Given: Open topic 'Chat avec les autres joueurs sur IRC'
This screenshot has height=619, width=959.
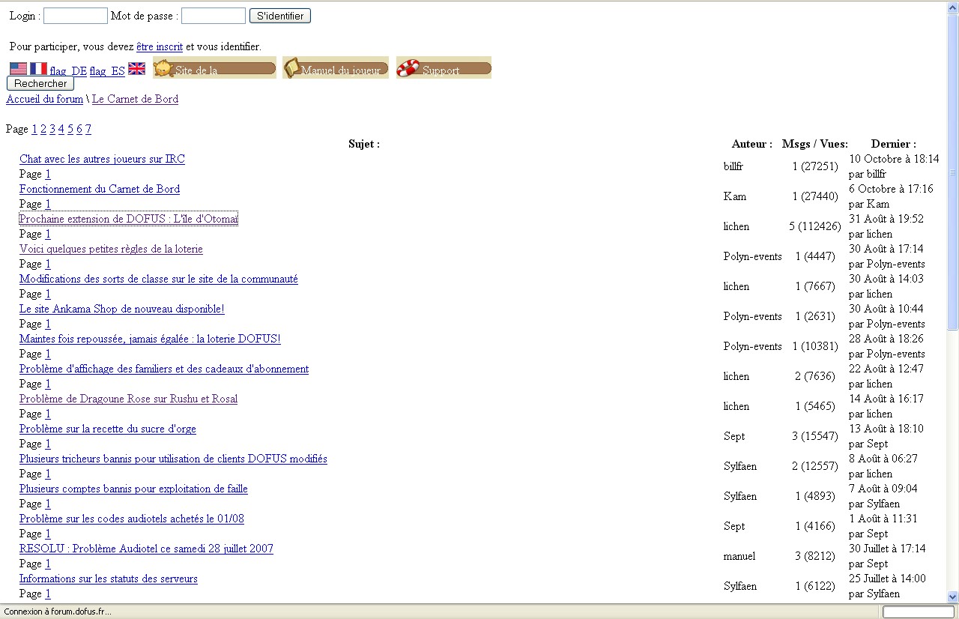Looking at the screenshot, I should pyautogui.click(x=102, y=159).
